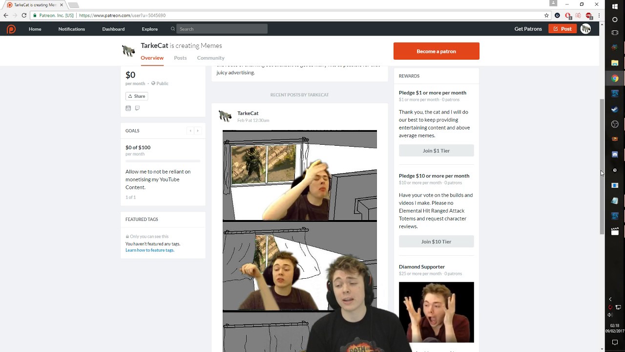
Task: Switch to the Overview tab
Action: [x=152, y=58]
